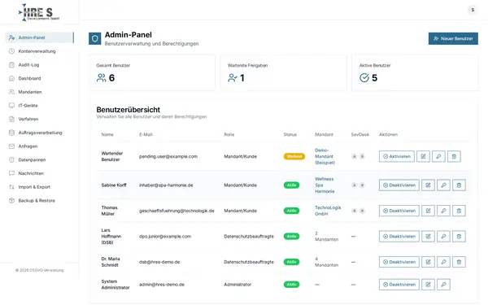Click email geschaeftsfuehrung@technologik.de

tap(176, 211)
